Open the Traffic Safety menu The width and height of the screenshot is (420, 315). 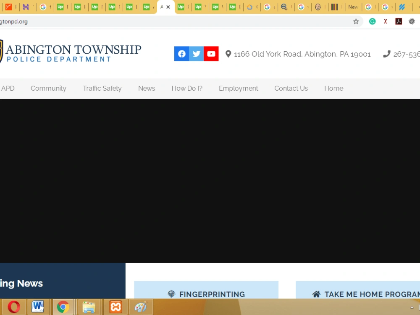point(102,88)
